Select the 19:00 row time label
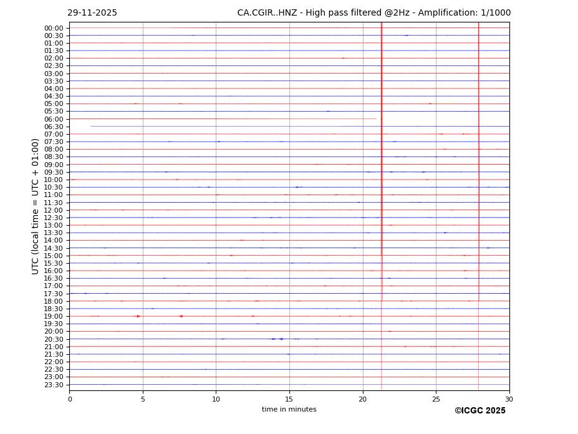This screenshot has height=434, width=578. (x=54, y=316)
